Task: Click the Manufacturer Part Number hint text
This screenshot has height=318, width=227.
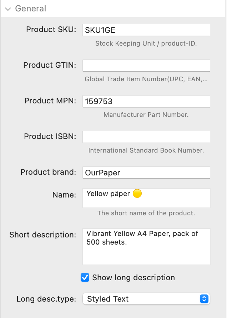Action: point(146,115)
